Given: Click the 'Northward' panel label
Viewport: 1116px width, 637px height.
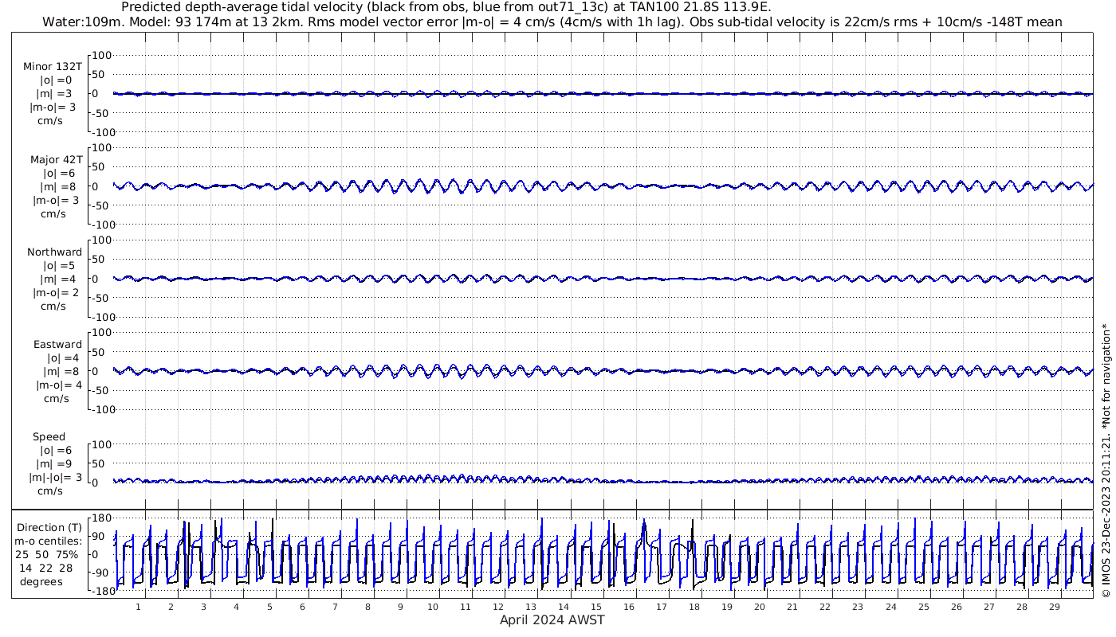Looking at the screenshot, I should pos(54,252).
